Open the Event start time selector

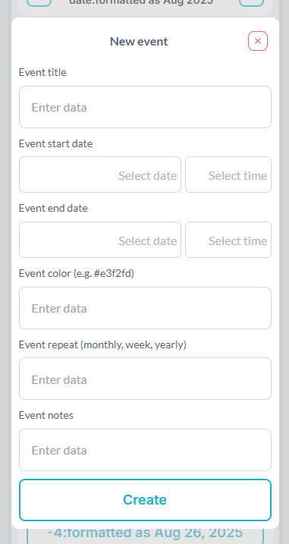pyautogui.click(x=228, y=175)
